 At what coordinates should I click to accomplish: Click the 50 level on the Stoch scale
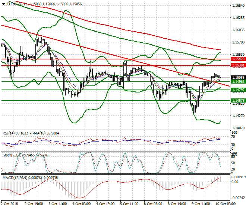click(x=233, y=163)
